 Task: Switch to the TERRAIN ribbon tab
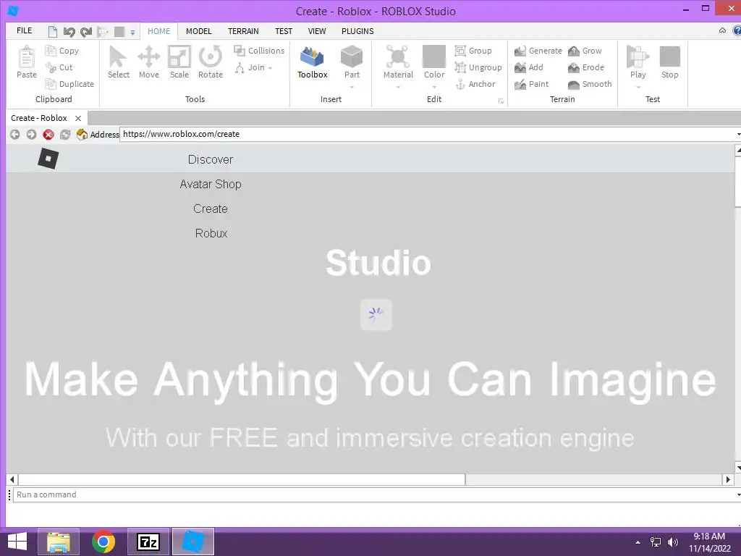(243, 30)
